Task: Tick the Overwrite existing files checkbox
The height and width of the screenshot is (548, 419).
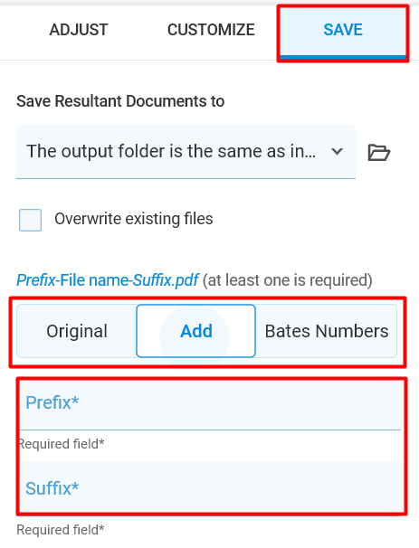Action: pyautogui.click(x=31, y=220)
